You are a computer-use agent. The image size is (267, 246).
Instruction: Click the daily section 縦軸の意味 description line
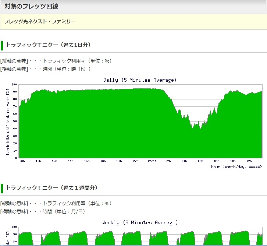(56, 61)
